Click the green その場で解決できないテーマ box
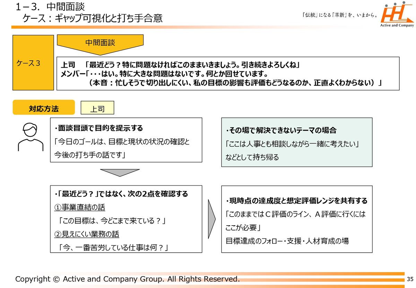Screen dimensions: 416x288 click(x=297, y=142)
